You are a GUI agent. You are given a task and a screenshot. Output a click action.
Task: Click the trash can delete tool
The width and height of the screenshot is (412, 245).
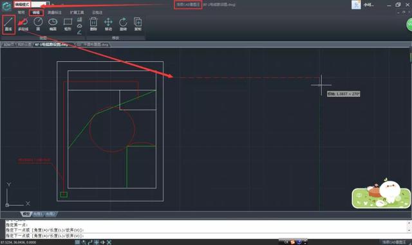[x=93, y=24]
